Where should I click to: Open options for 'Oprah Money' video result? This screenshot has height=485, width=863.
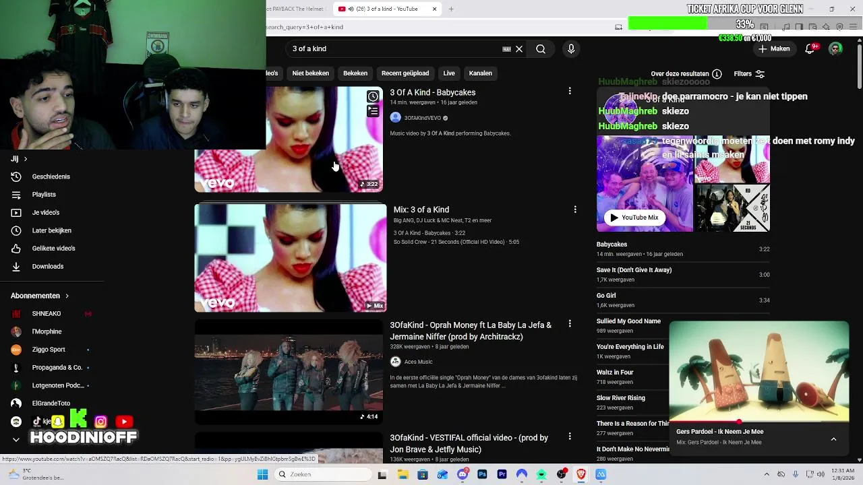tap(570, 324)
